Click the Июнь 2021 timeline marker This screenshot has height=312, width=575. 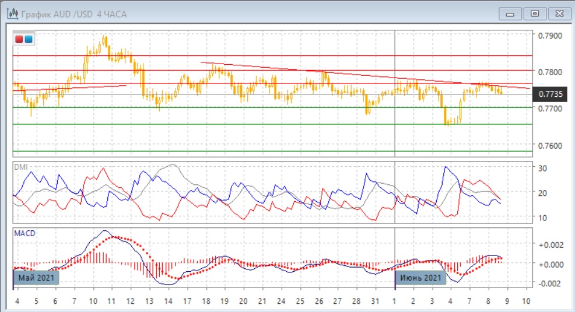420,278
